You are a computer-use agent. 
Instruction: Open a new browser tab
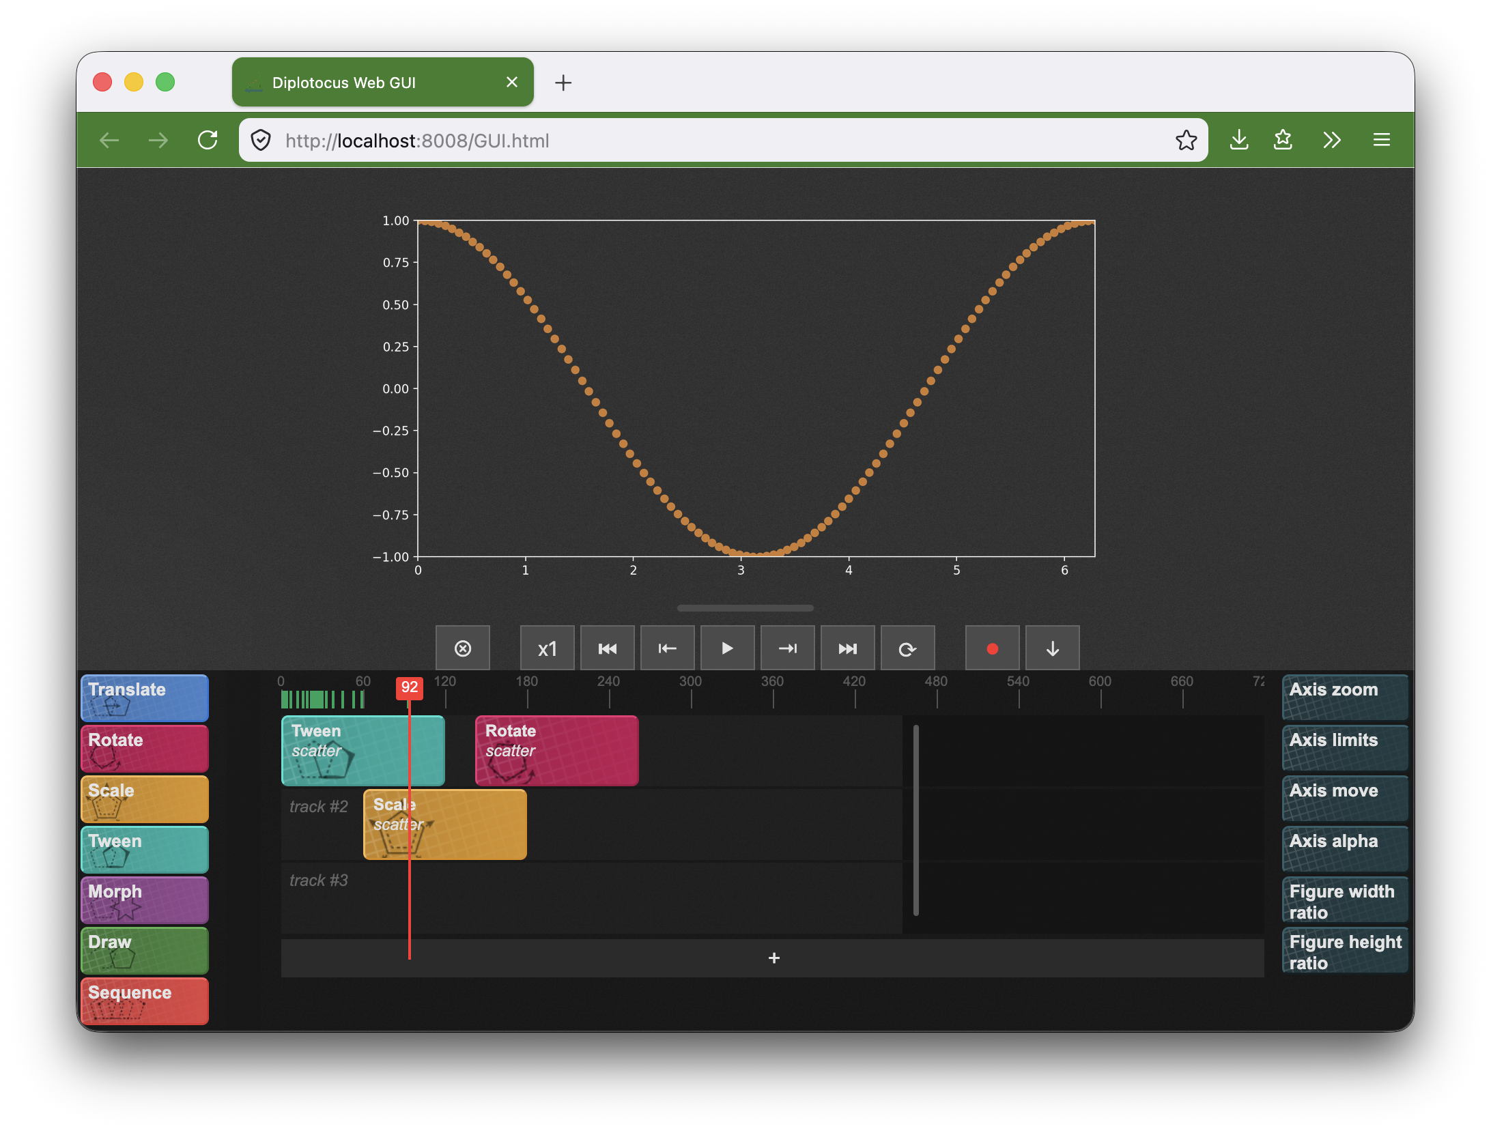(563, 83)
